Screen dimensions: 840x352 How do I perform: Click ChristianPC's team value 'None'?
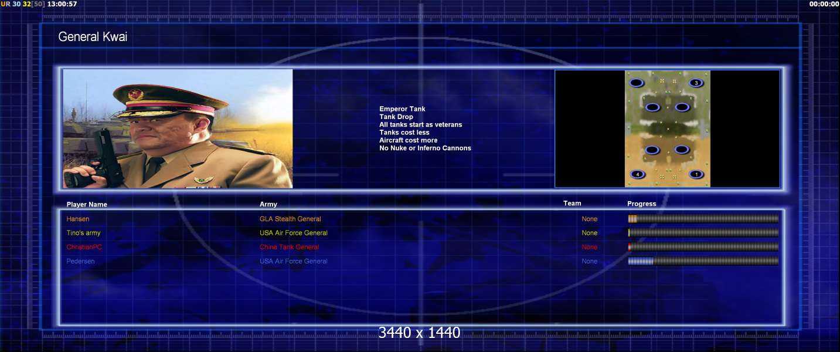click(x=590, y=247)
